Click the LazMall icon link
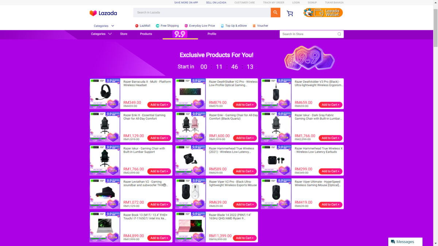The height and width of the screenshot is (246, 438). 143,26
